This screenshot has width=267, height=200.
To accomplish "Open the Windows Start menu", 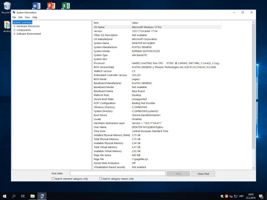I will [5, 196].
